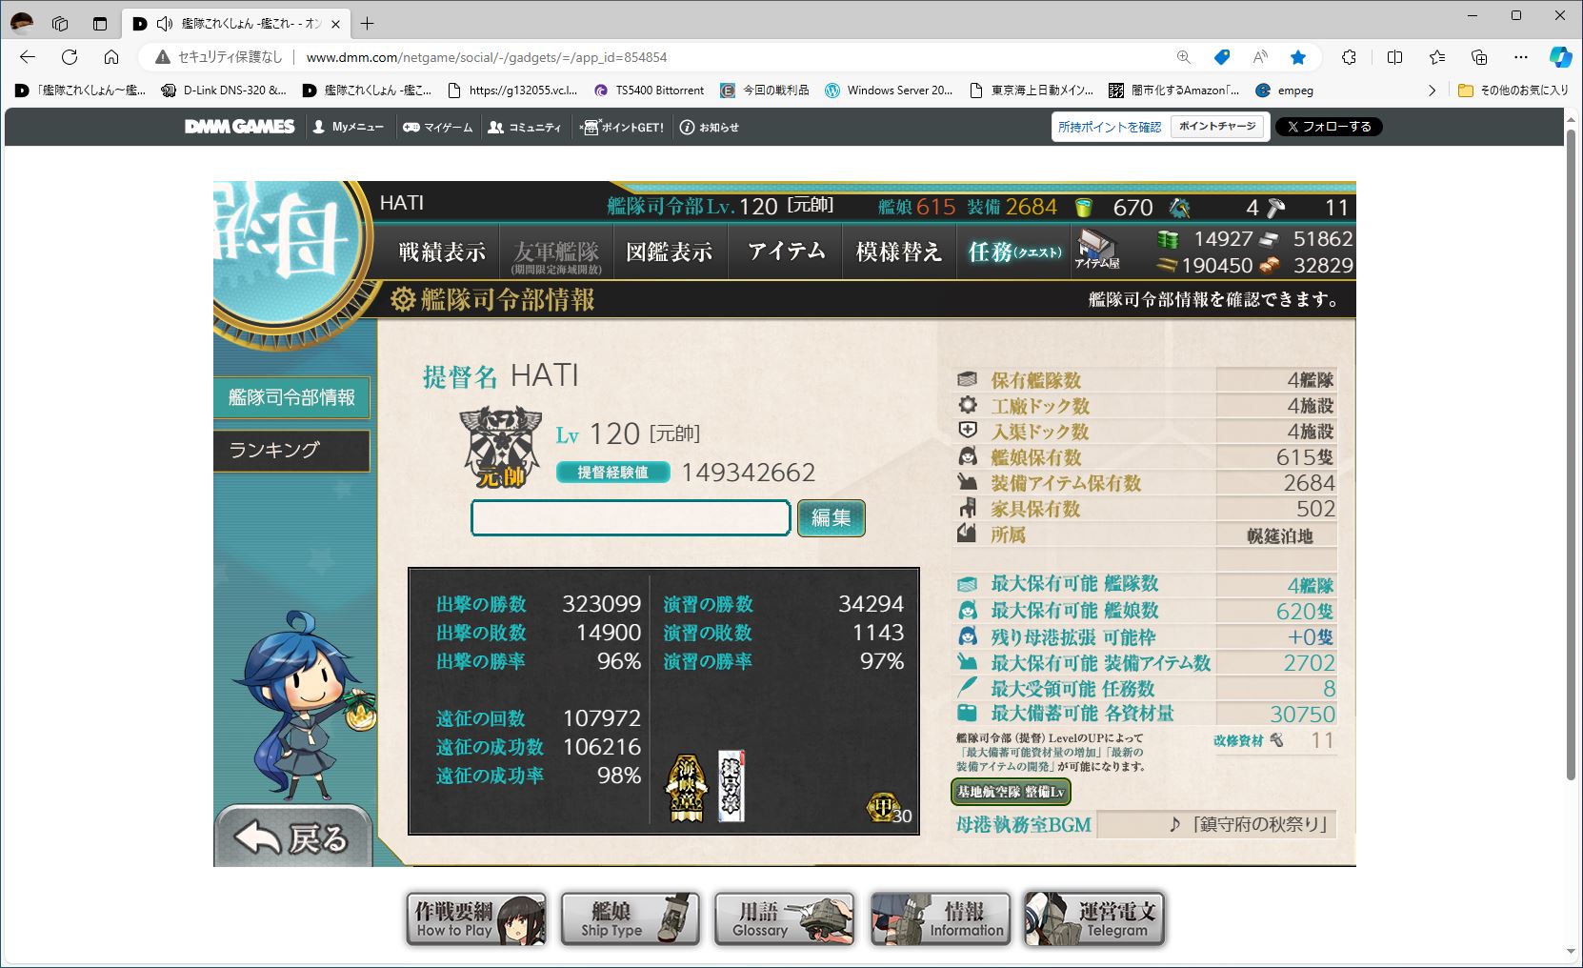Open 図鑑表示 menu item
The image size is (1583, 968).
(670, 252)
